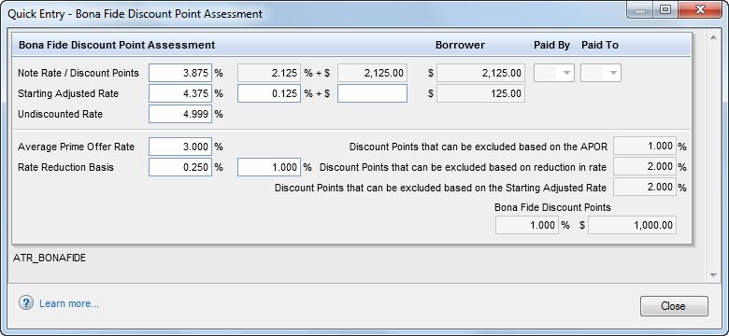Select the Undiscounted Rate input

click(180, 114)
